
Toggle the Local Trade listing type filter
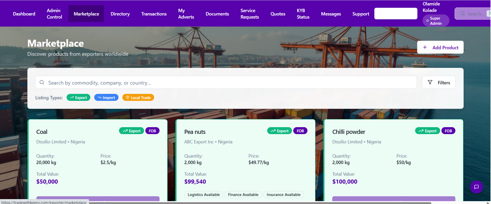[x=138, y=97]
